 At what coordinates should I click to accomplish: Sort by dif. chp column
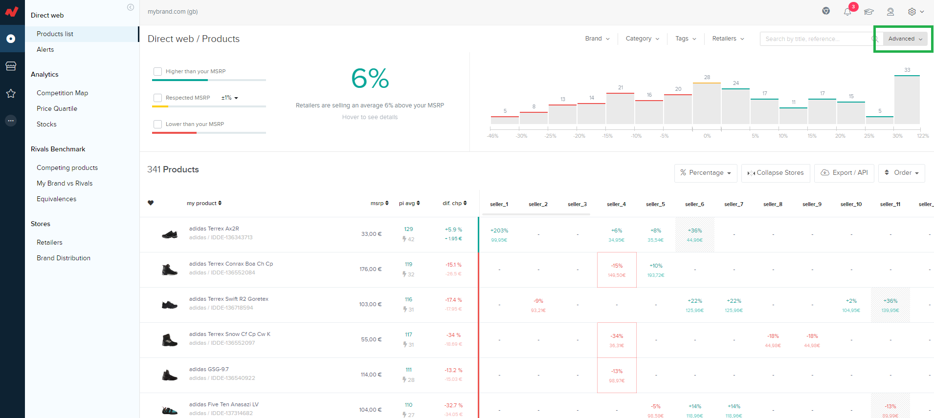[x=455, y=203]
